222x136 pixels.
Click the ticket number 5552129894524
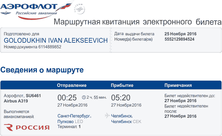pyautogui.click(x=180, y=39)
